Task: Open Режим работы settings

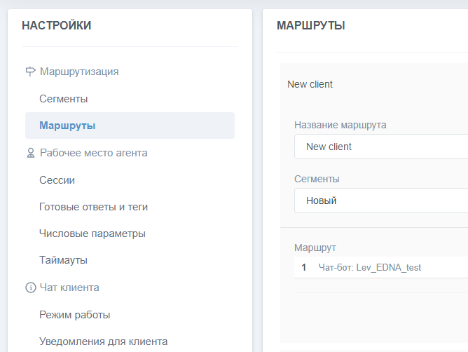Action: 75,315
